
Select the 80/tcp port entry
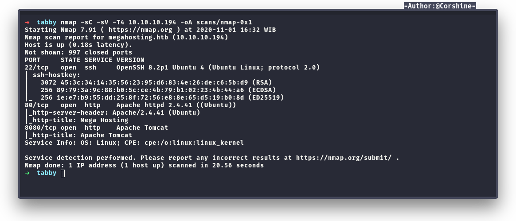tap(36, 105)
